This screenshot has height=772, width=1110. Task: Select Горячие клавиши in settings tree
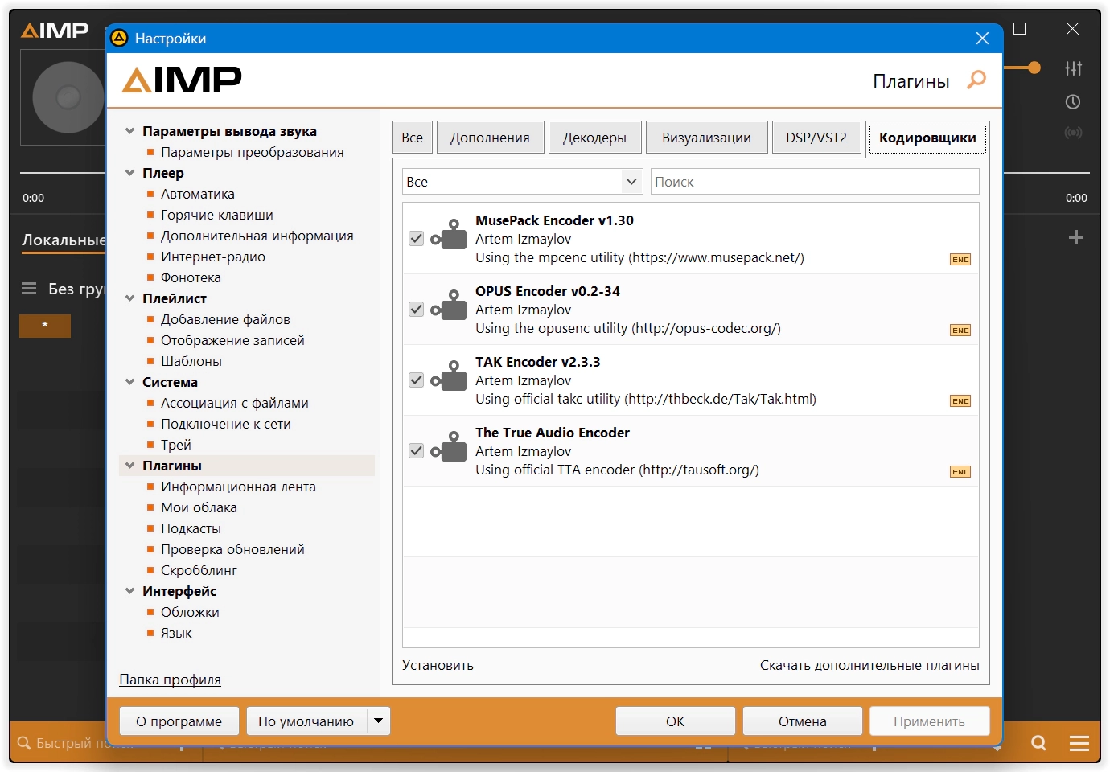[217, 215]
